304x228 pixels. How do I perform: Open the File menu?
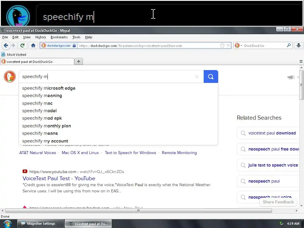pyautogui.click(x=5, y=37)
